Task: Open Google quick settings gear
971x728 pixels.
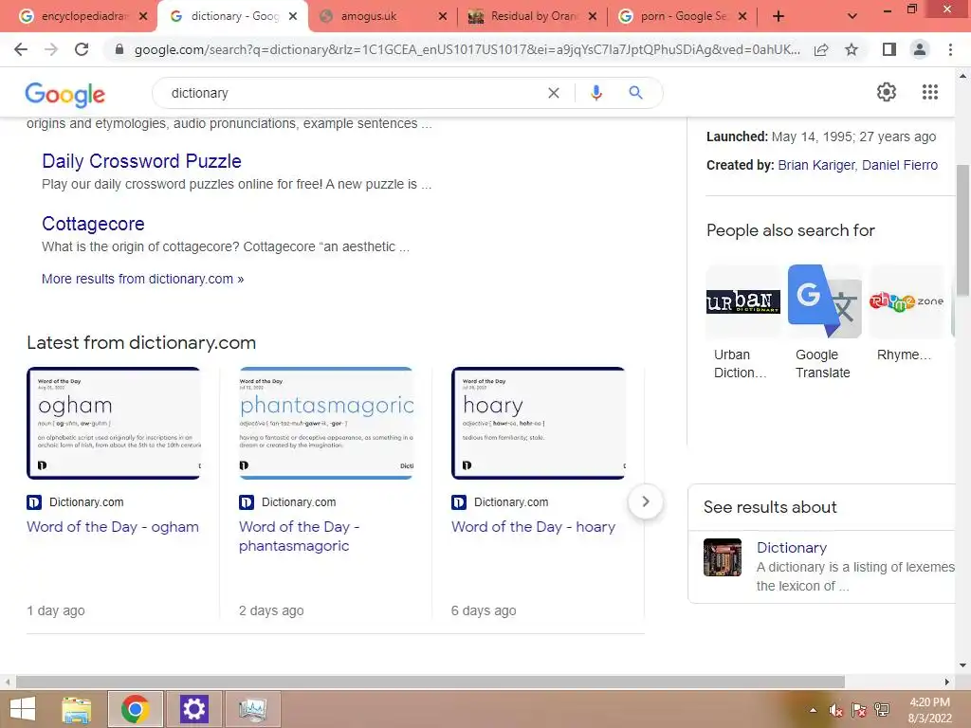Action: pyautogui.click(x=887, y=92)
